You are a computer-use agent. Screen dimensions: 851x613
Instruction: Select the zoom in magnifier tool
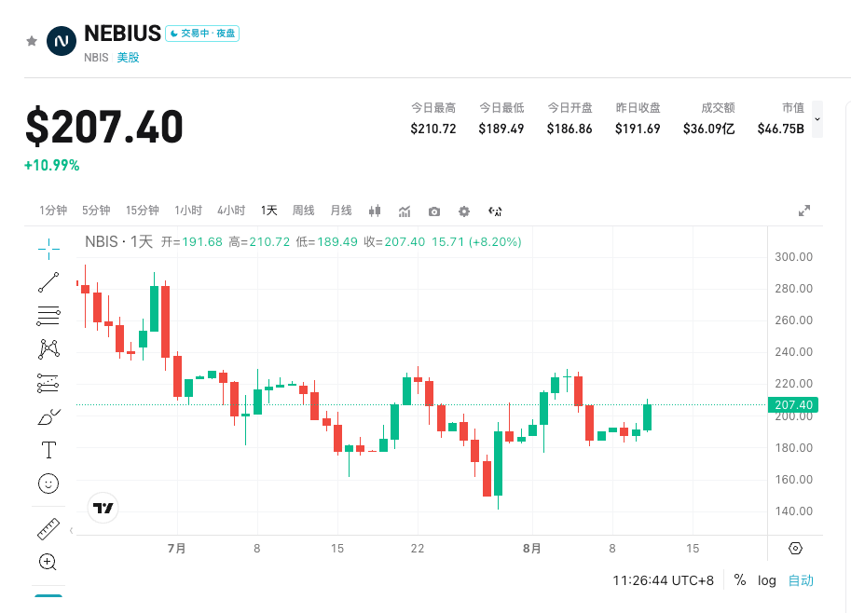[x=48, y=562]
